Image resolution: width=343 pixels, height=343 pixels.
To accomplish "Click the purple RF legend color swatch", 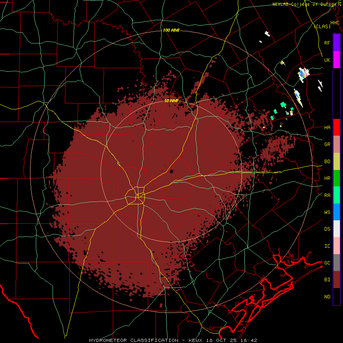I will tap(337, 42).
